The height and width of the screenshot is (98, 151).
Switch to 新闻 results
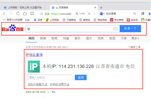pyautogui.click(x=43, y=38)
